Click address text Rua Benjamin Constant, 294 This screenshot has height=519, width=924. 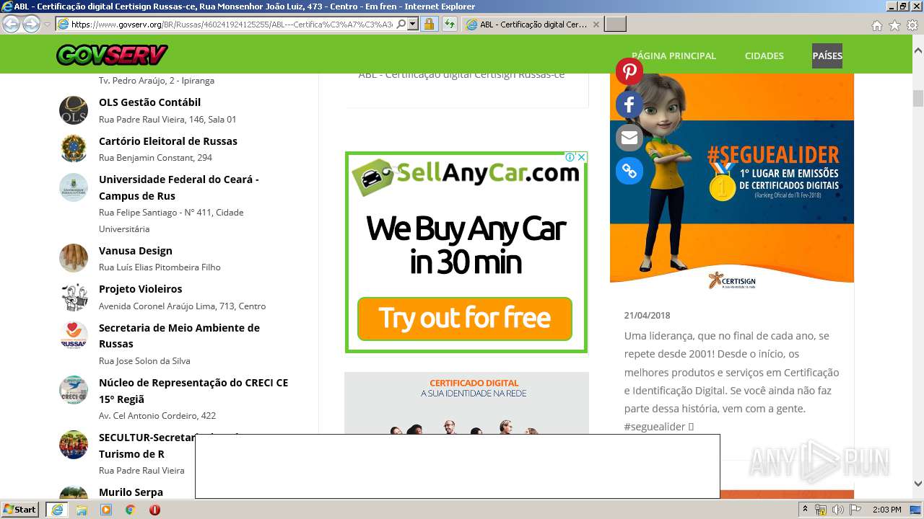point(155,158)
